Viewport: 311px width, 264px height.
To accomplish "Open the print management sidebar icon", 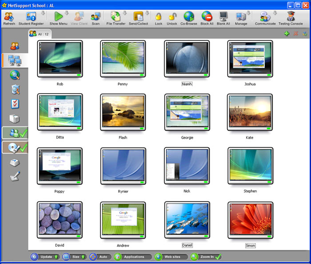I will tap(15, 118).
